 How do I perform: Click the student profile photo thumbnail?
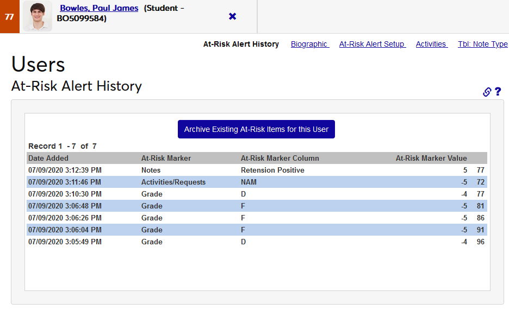point(38,16)
